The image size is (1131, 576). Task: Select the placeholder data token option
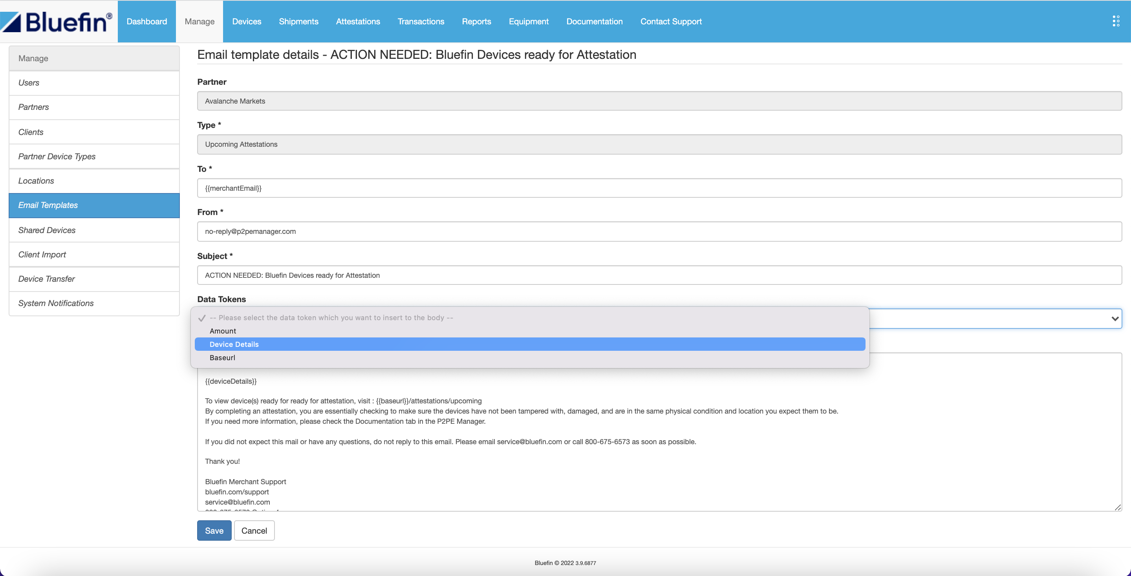pyautogui.click(x=530, y=317)
